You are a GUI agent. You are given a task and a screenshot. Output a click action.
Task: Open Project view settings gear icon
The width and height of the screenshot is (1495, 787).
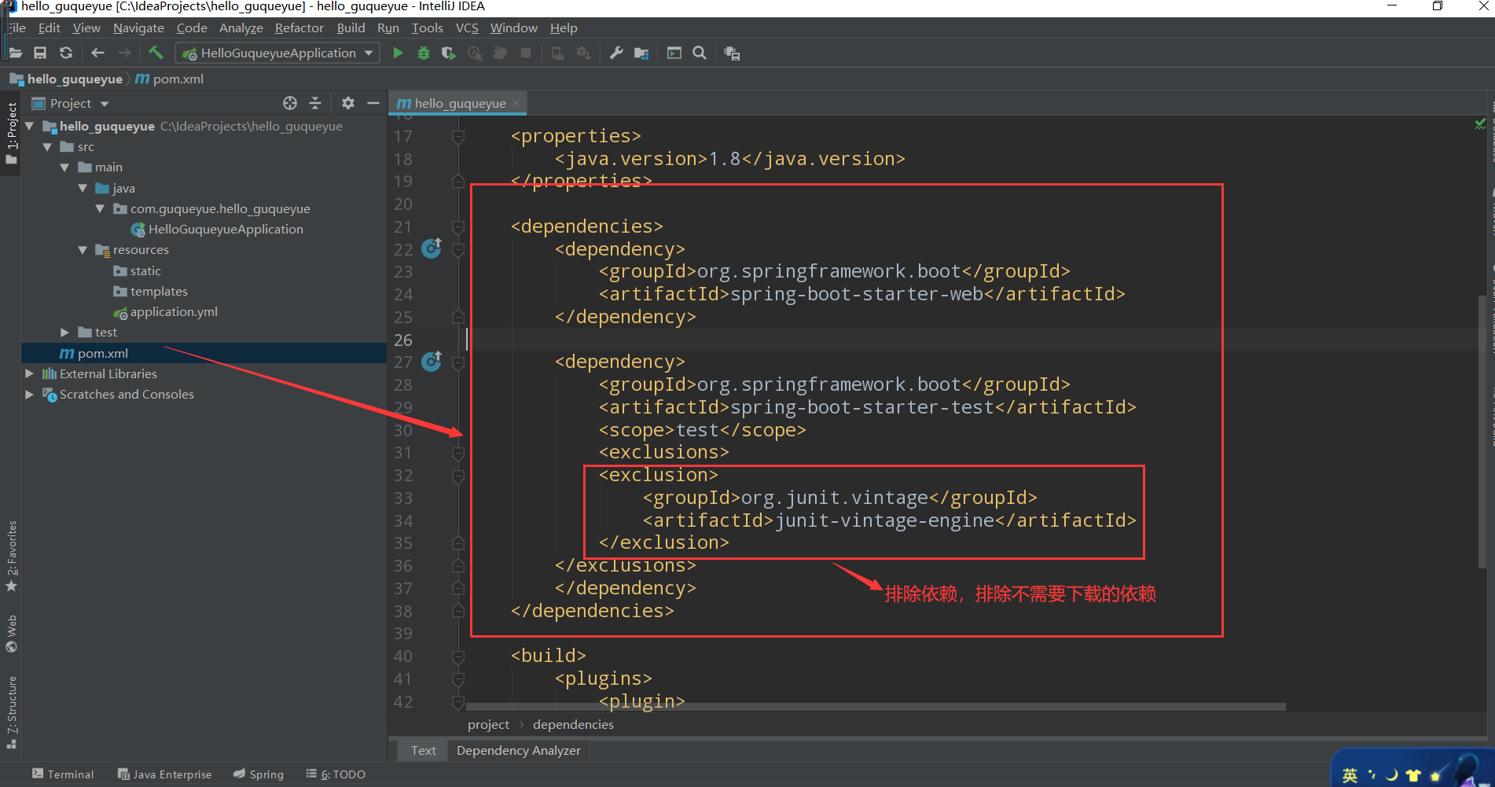point(347,103)
